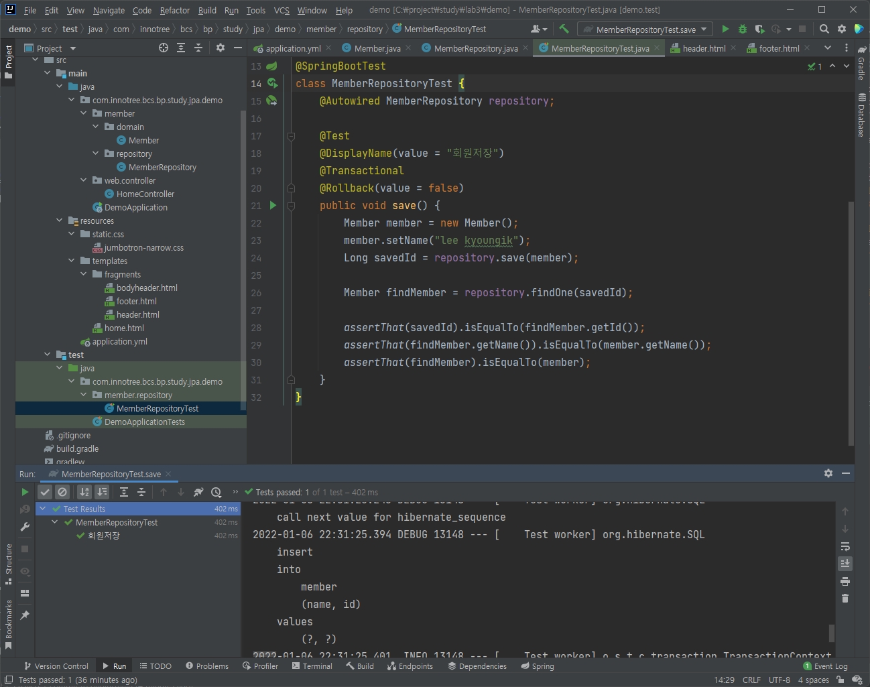Open the run configuration dropdown
Viewport: 870px width, 687px height.
click(645, 29)
